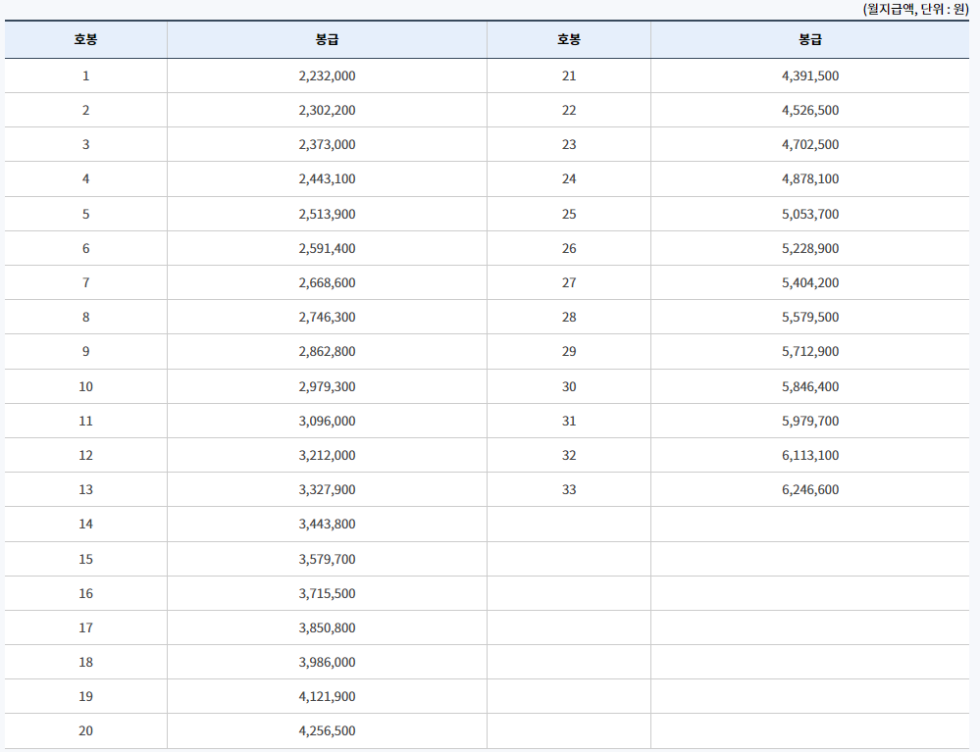The image size is (980, 752).
Task: Select the salary 4,391,500
Action: 810,76
